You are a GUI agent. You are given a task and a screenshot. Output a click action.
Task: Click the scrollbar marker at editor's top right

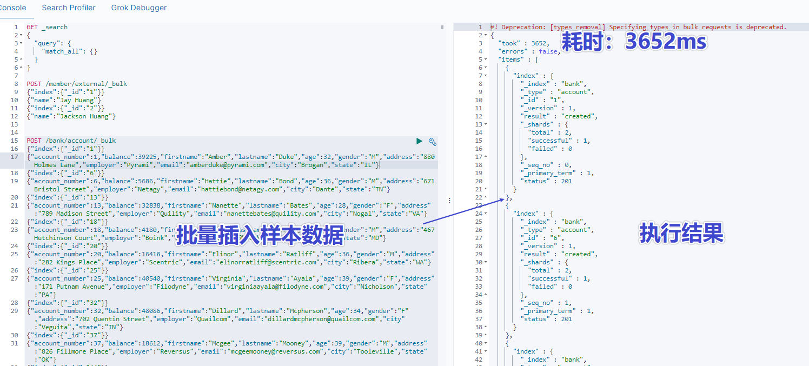point(442,27)
